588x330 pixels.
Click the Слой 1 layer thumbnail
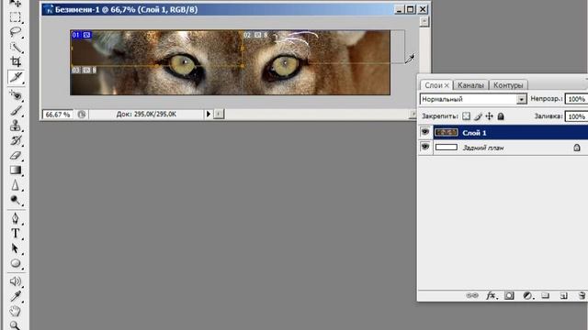click(x=446, y=132)
